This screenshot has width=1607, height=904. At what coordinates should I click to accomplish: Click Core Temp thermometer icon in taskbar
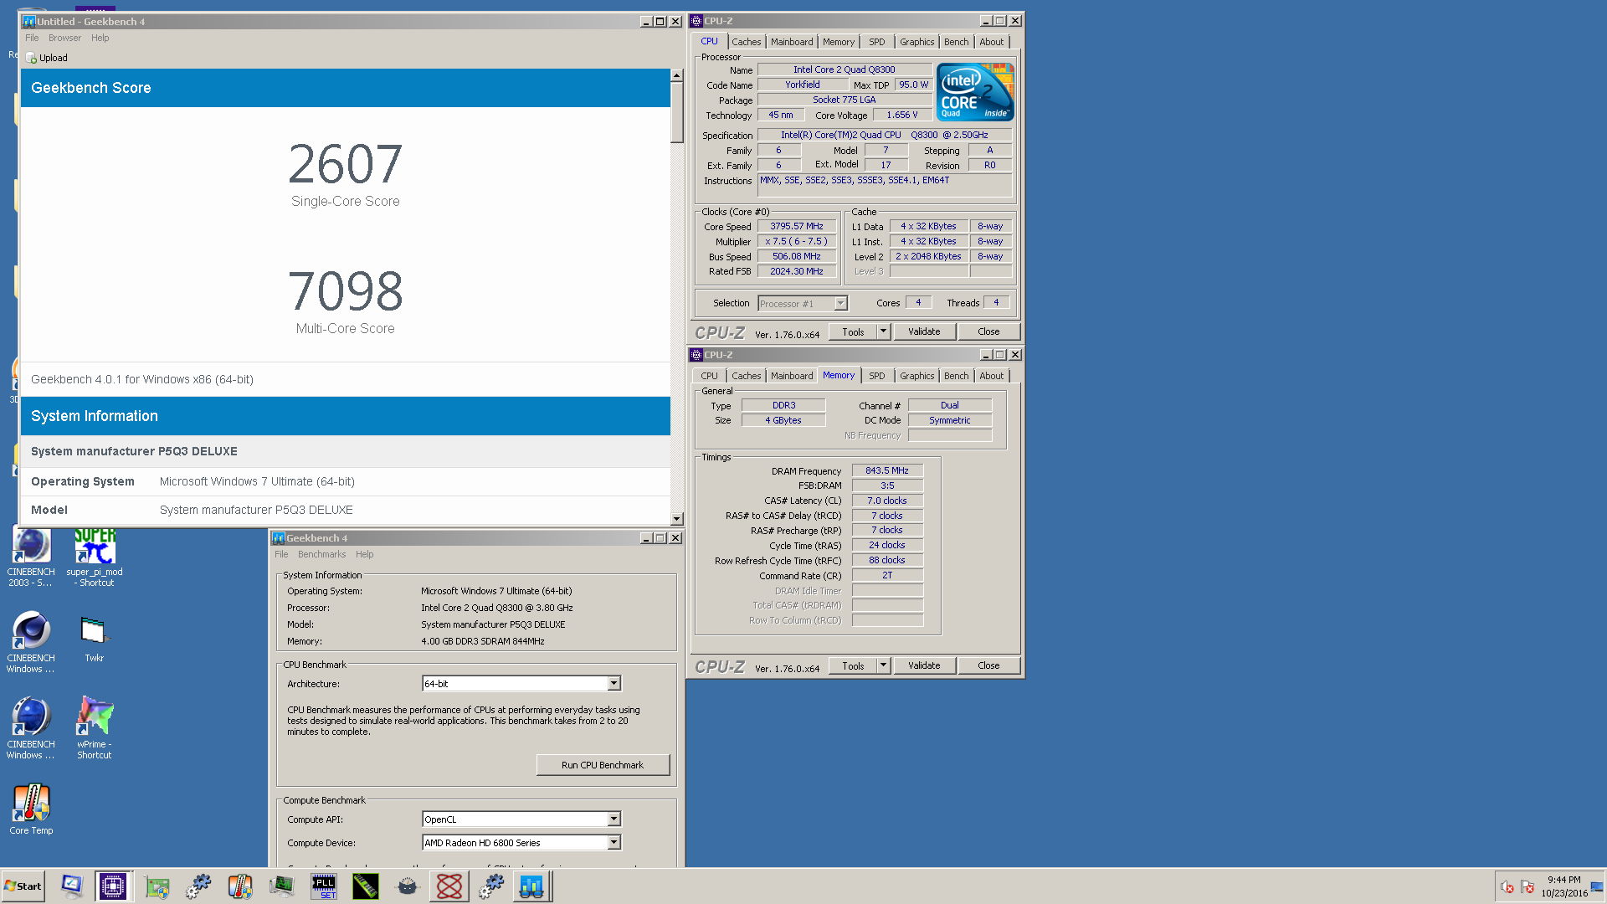click(x=240, y=886)
